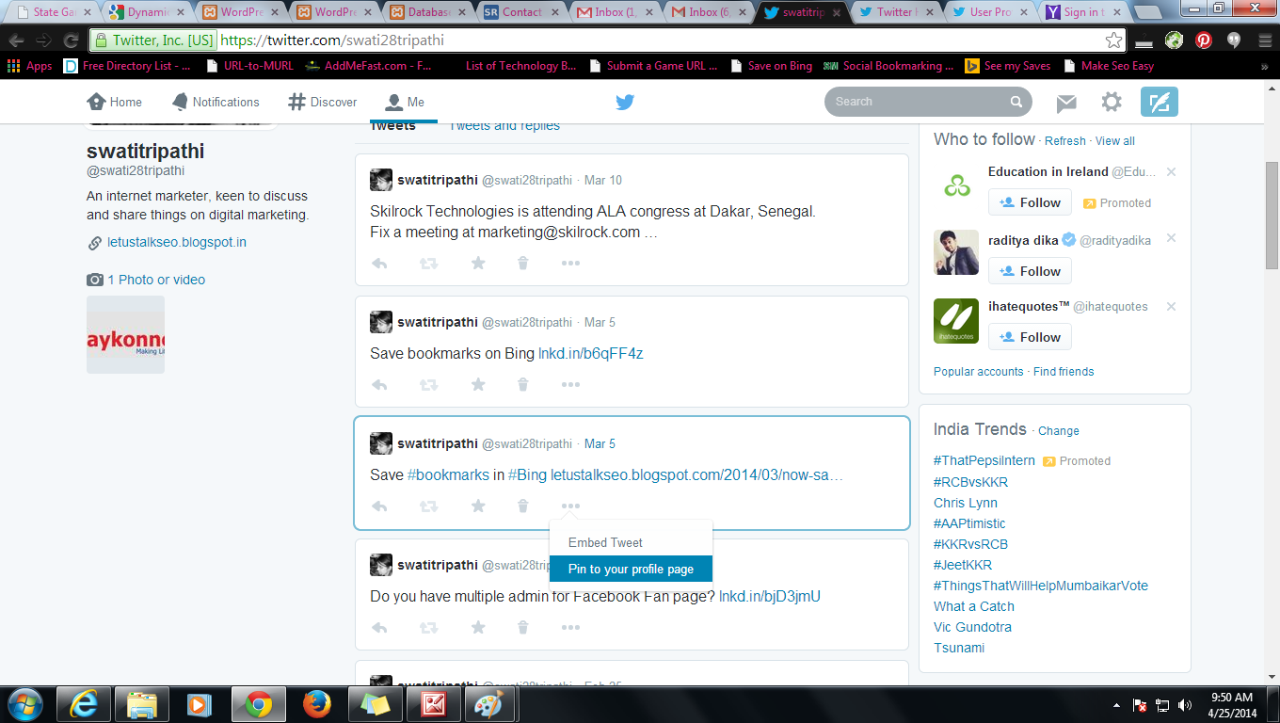Screen dimensions: 1280x723
Task: Compose a new tweet
Action: [1160, 102]
